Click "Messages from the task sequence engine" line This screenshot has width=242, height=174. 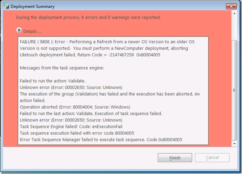pos(62,68)
